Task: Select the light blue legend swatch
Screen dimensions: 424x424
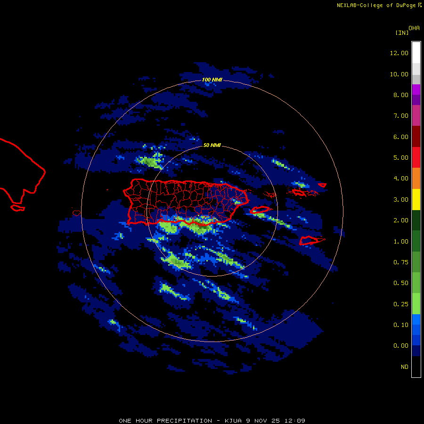Action: [x=416, y=319]
